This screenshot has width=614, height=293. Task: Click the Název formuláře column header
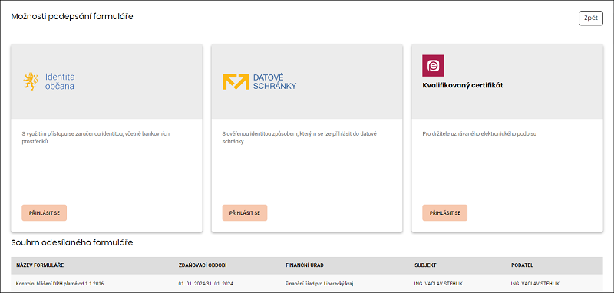pyautogui.click(x=40, y=265)
